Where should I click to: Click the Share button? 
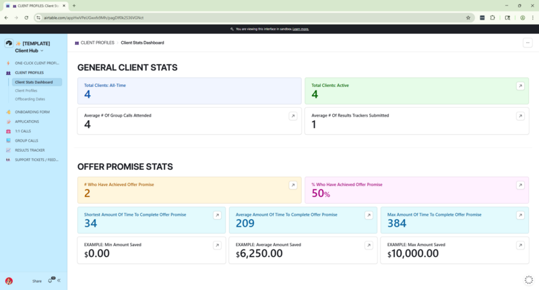[37, 281]
